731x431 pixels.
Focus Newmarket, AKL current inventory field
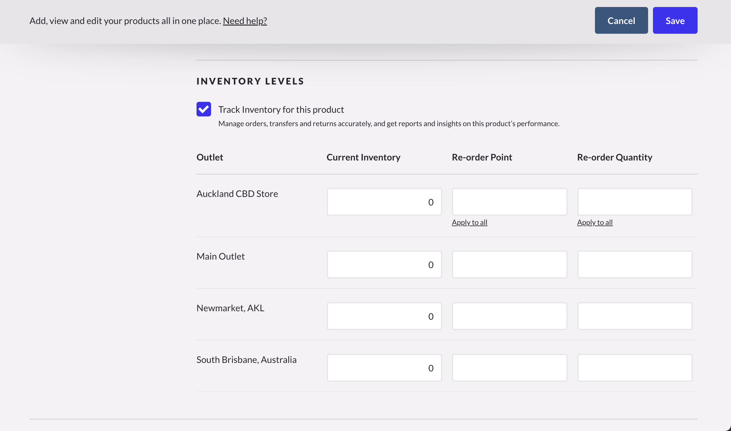[x=384, y=316]
